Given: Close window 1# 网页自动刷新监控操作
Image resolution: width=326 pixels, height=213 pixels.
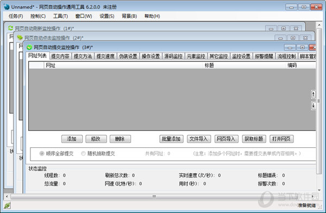Looking at the screenshot, I should click(296, 28).
